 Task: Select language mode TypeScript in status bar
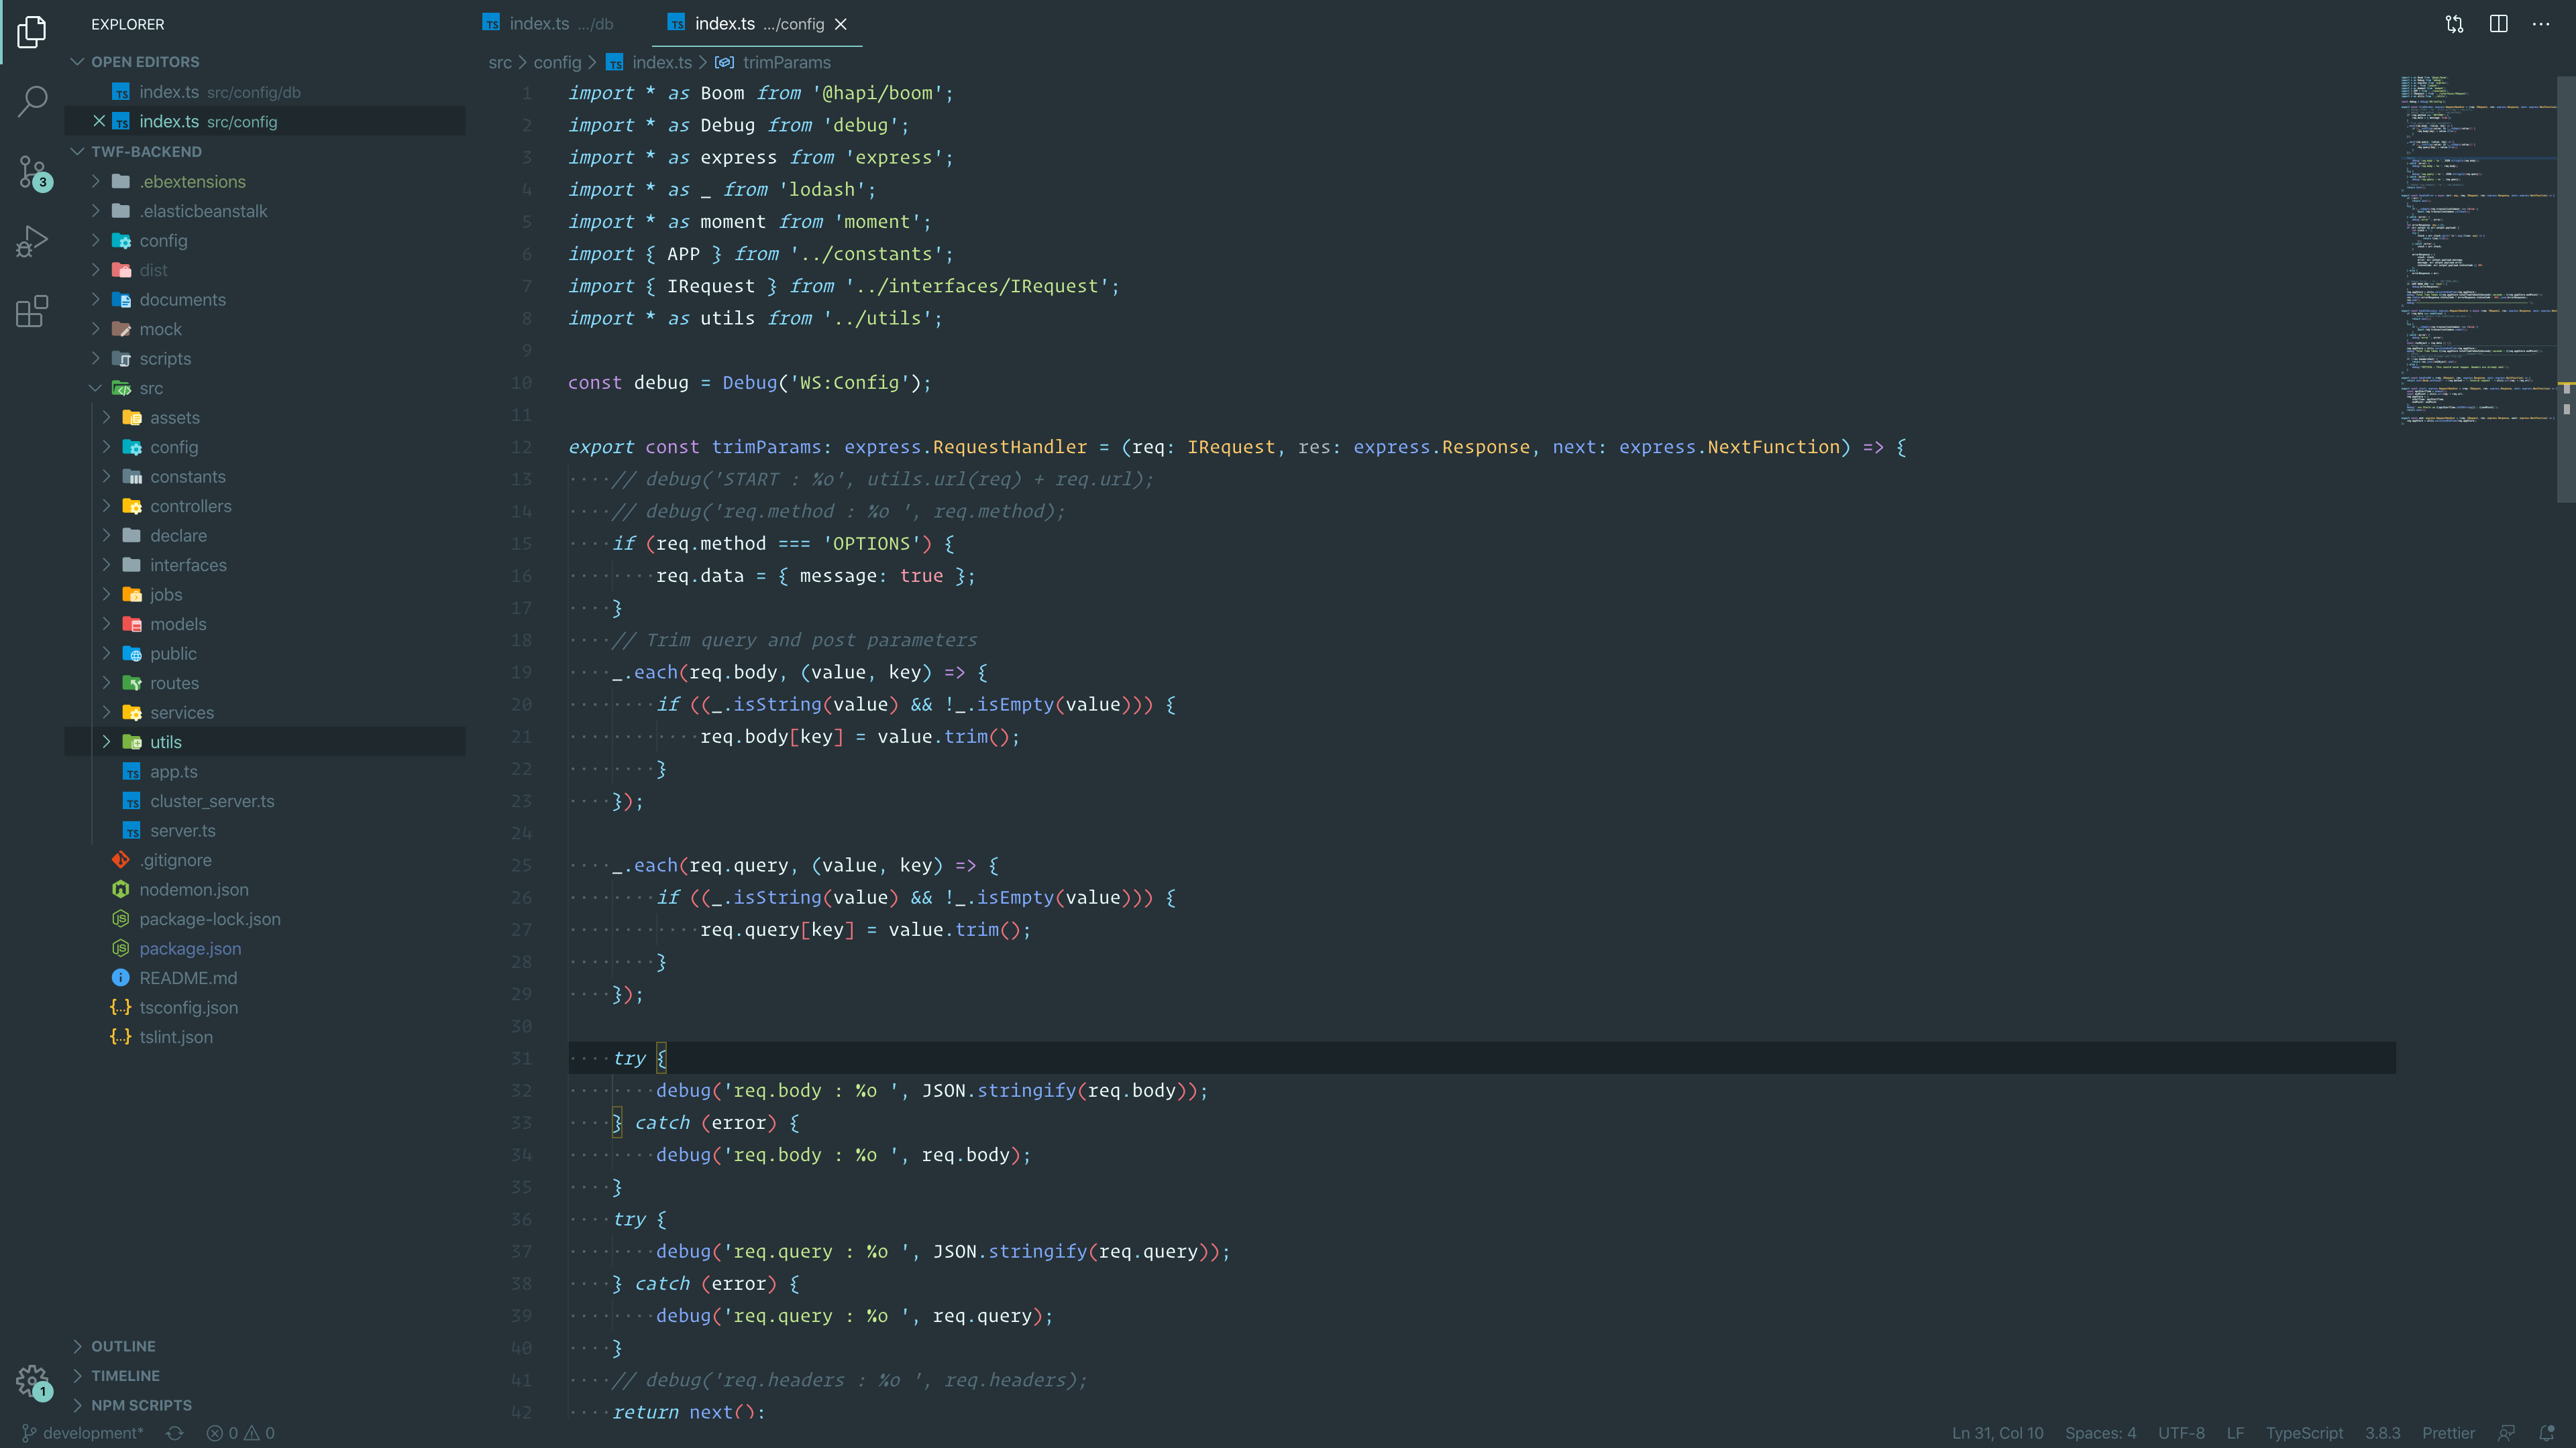tap(2304, 1433)
